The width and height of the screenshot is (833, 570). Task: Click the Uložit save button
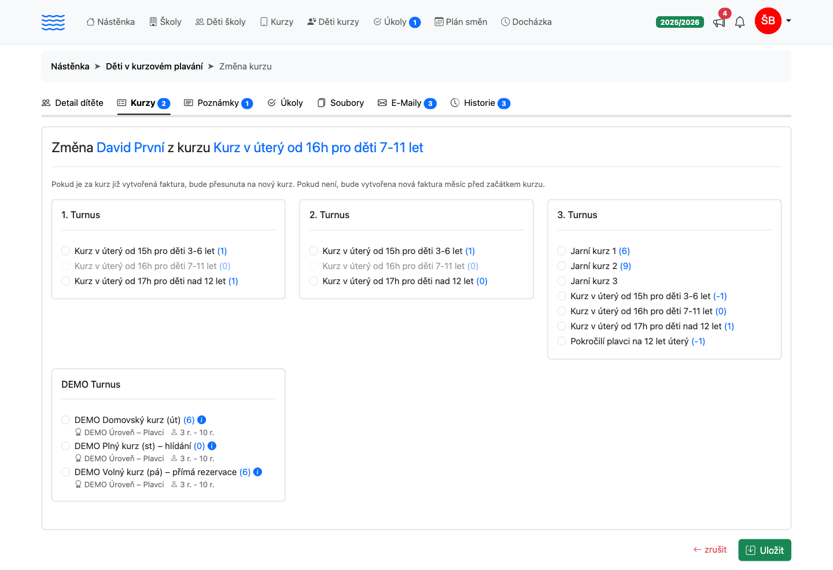(x=765, y=550)
